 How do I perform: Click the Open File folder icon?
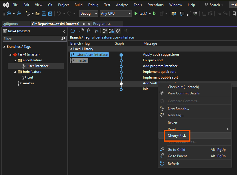38,14
